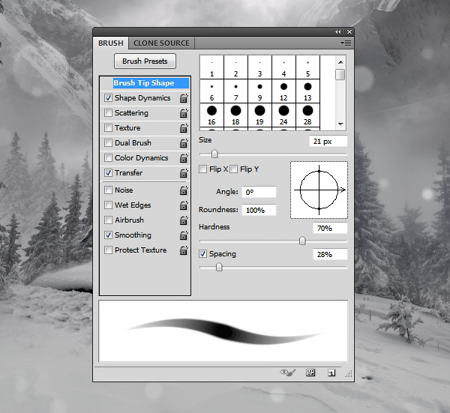This screenshot has width=450, height=413.
Task: Click the lock icon next to Airbrush
Action: tap(184, 220)
